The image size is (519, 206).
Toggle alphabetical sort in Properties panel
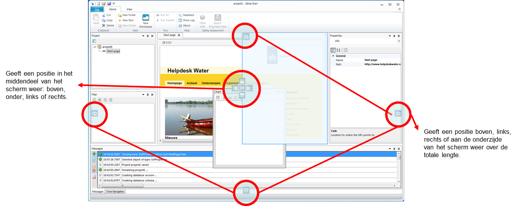(338, 50)
